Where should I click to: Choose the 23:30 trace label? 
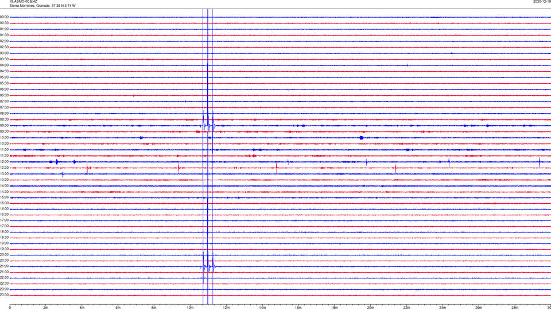pos(4,295)
